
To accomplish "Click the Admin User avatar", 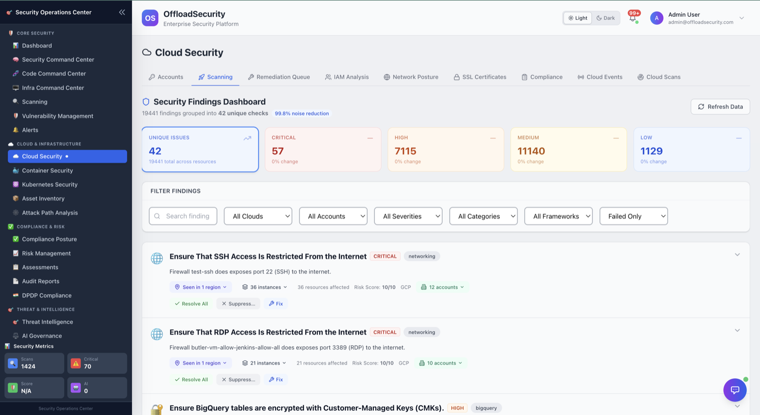I will point(656,18).
